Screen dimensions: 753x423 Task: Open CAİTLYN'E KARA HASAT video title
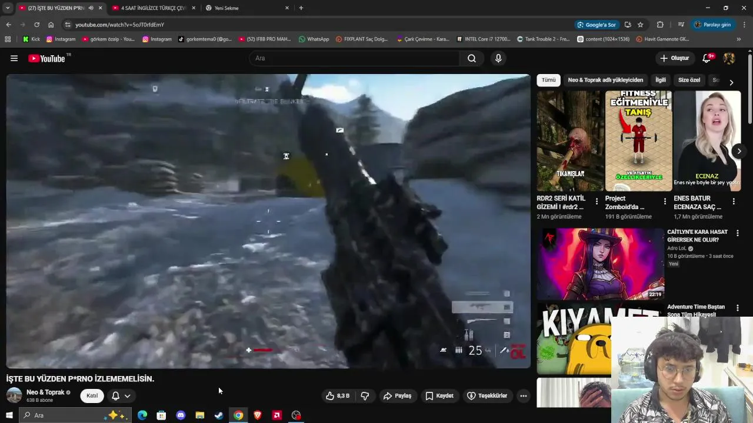point(697,236)
